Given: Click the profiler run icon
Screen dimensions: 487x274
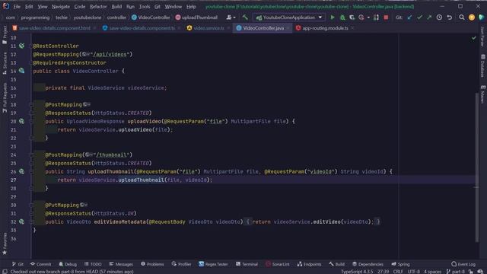Looking at the screenshot, I should click(361, 18).
